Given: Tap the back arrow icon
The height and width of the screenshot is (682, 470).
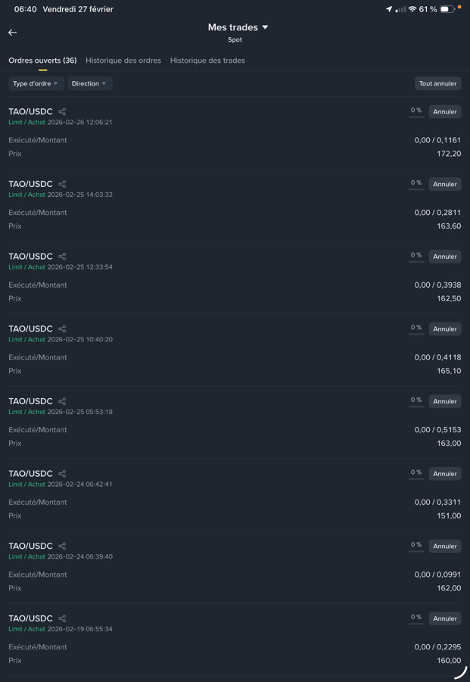Looking at the screenshot, I should (13, 33).
